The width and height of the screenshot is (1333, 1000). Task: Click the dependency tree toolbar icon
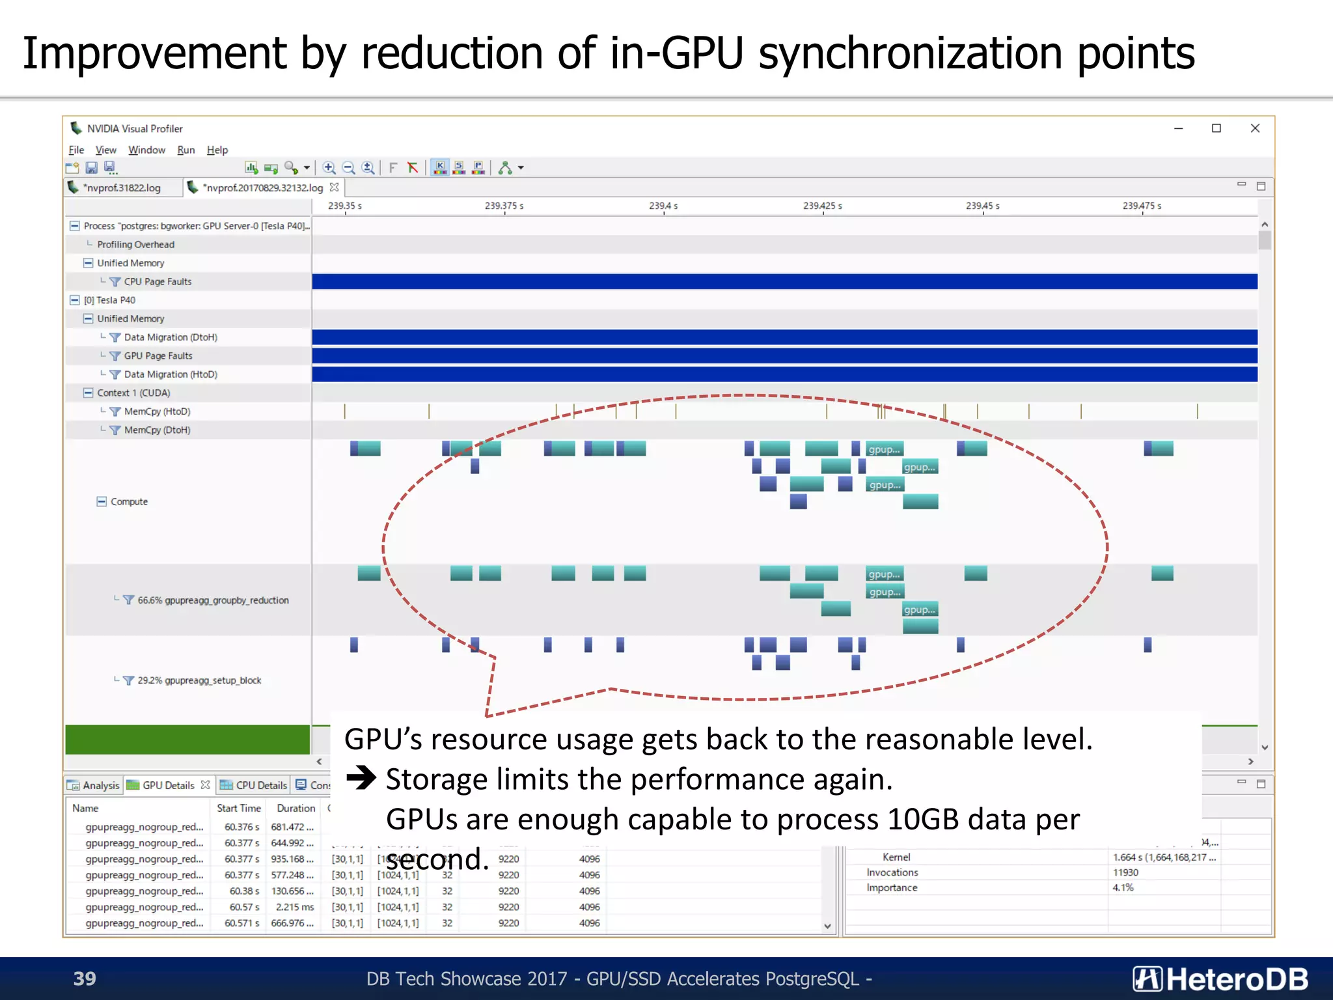(505, 168)
